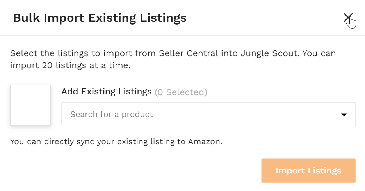365x191 pixels.
Task: Show listing options via the dropdown triangle
Action: tap(344, 115)
